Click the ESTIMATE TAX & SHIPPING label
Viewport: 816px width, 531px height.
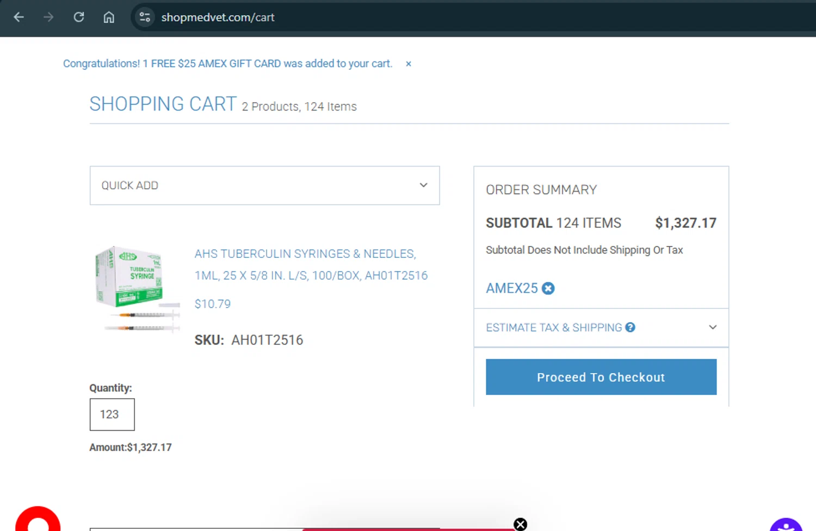(554, 328)
